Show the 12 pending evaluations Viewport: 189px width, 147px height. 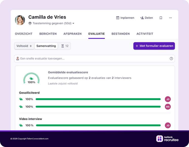coord(65,46)
